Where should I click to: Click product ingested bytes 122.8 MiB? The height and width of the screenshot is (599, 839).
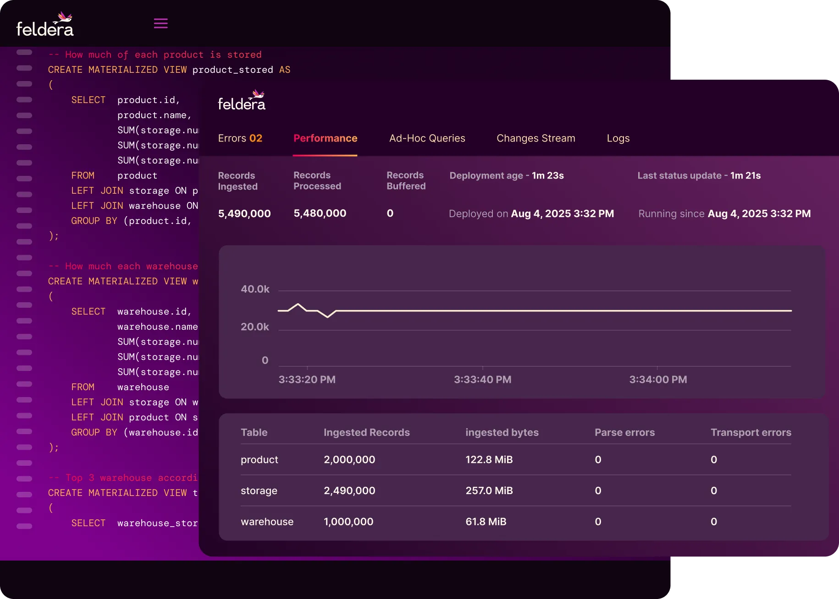point(489,459)
